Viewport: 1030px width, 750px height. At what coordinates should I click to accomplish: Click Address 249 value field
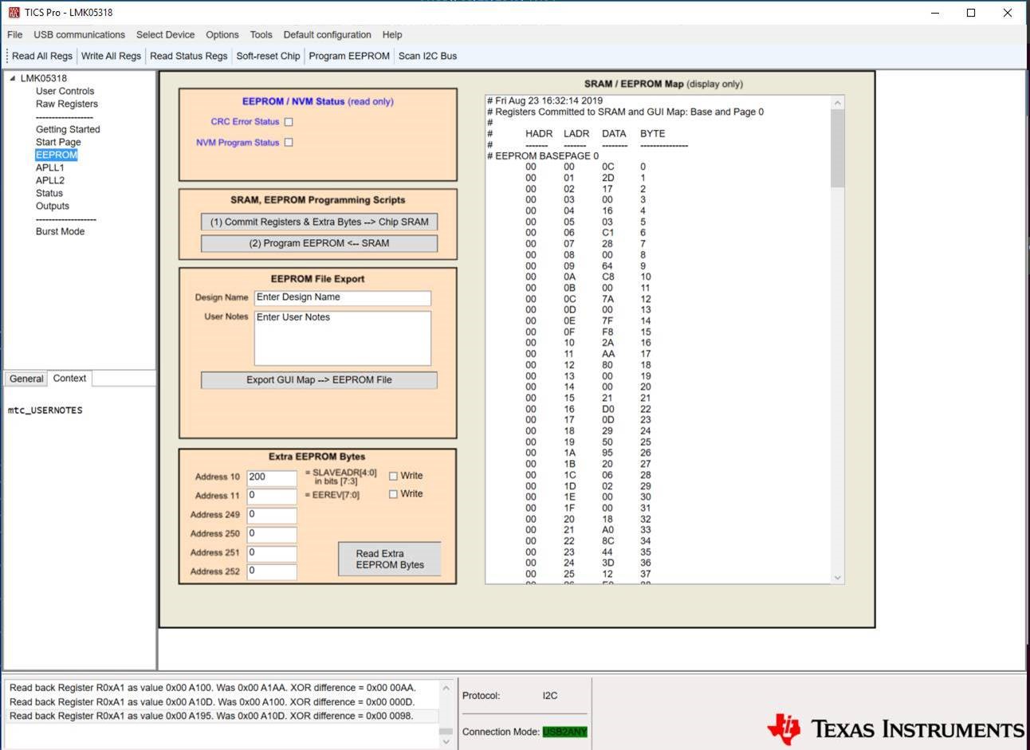272,515
